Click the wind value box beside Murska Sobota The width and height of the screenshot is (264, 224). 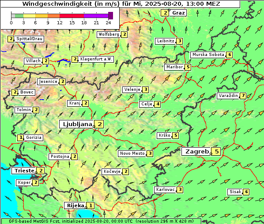coord(229,55)
